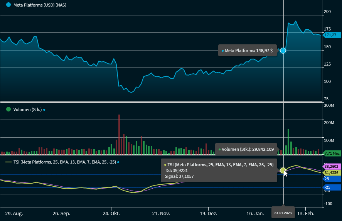
Task: Click the 7,71 Mio. volume tag
Action: [332, 153]
